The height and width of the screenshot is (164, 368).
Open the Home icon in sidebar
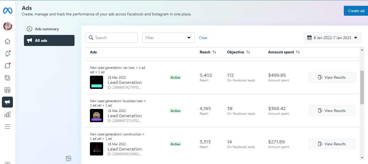click(7, 42)
